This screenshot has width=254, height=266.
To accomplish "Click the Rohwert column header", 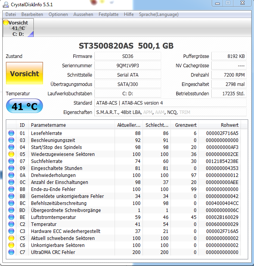I will pyautogui.click(x=220, y=125).
